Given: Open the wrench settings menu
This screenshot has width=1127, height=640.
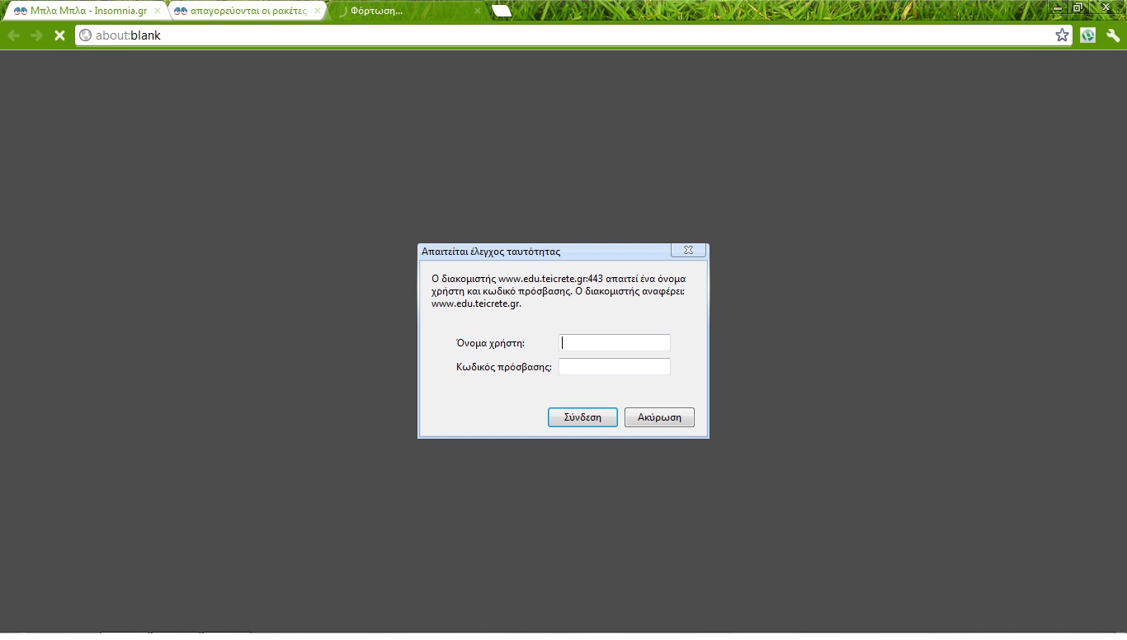Looking at the screenshot, I should pyautogui.click(x=1113, y=35).
